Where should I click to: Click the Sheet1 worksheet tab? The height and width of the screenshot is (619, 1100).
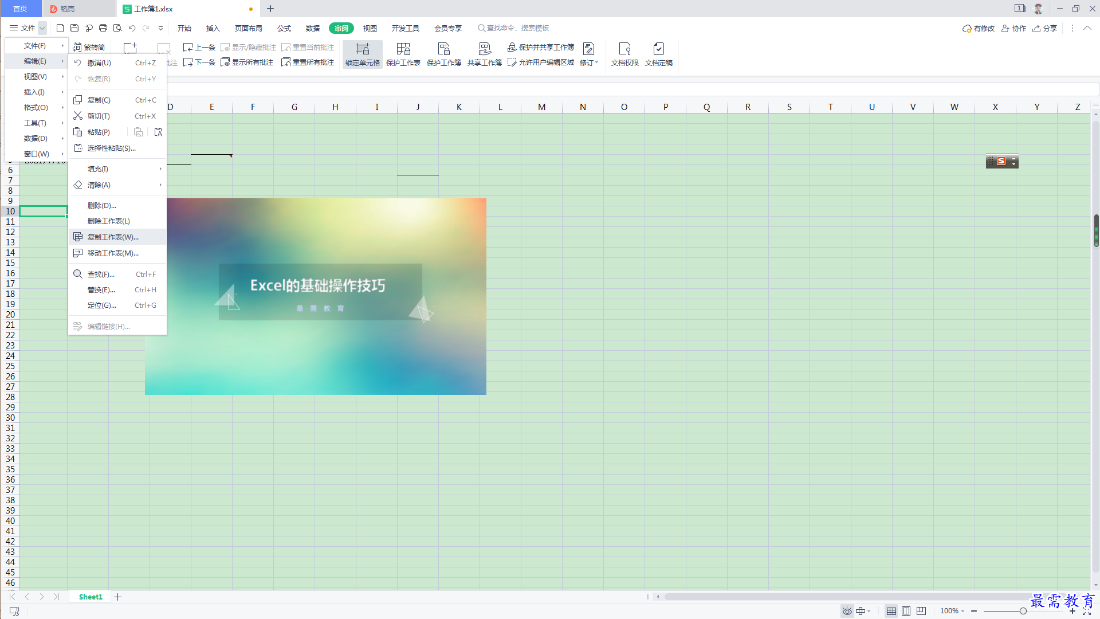click(91, 597)
